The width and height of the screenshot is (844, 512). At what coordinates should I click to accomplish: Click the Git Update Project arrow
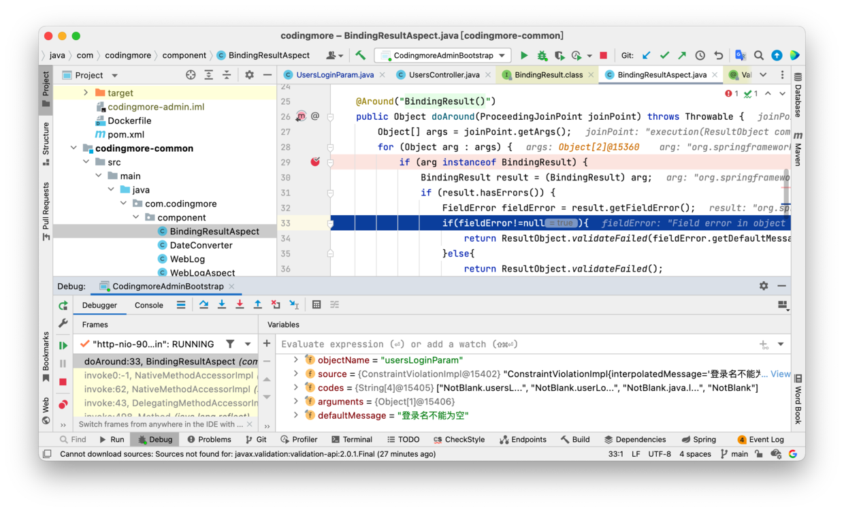pos(647,56)
